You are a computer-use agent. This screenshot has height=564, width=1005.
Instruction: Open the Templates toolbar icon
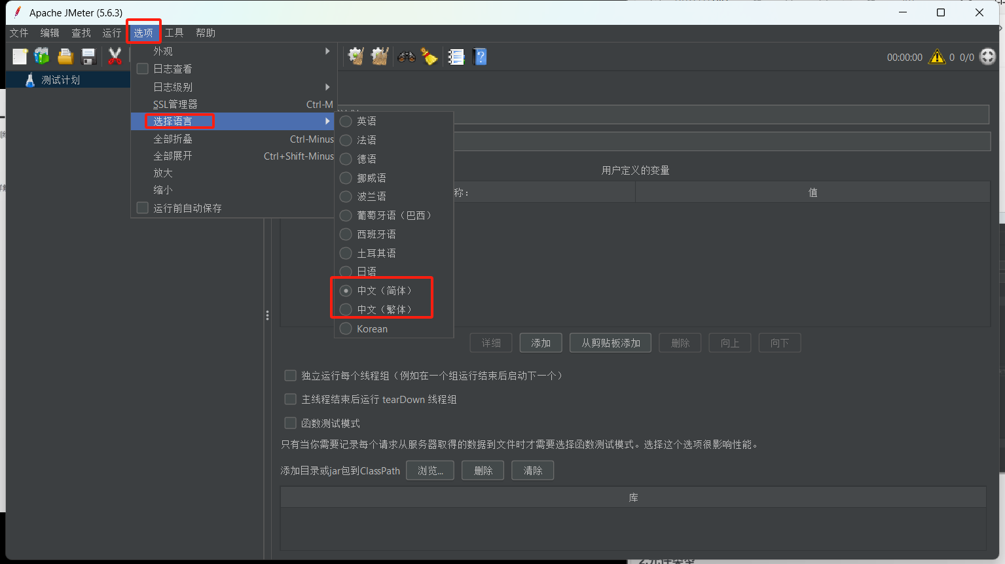click(42, 57)
